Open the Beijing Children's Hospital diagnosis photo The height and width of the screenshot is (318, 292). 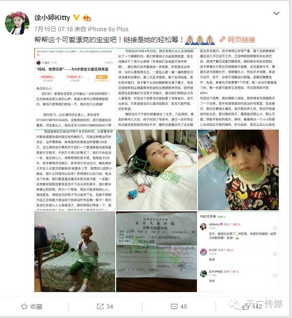coord(156,251)
